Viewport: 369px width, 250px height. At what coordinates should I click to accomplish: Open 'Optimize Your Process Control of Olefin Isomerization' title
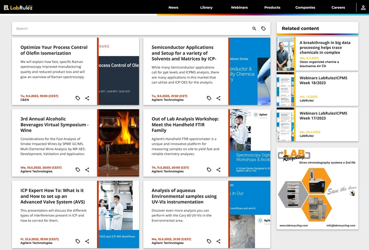tap(54, 50)
